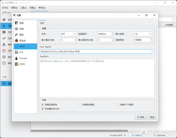Viewport: 177px width, 138px height.
Task: Open the 文件(F) menu
Action: tap(5, 8)
